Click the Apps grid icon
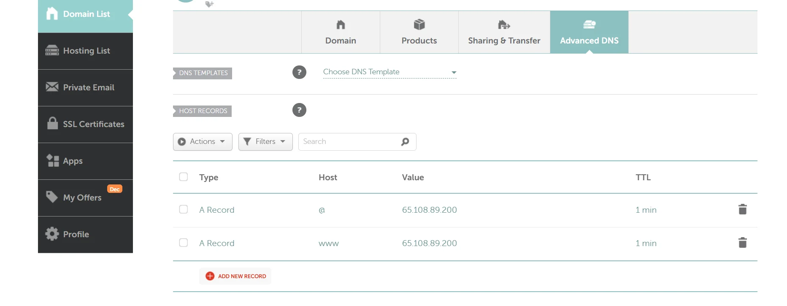Image resolution: width=787 pixels, height=306 pixels. (52, 160)
